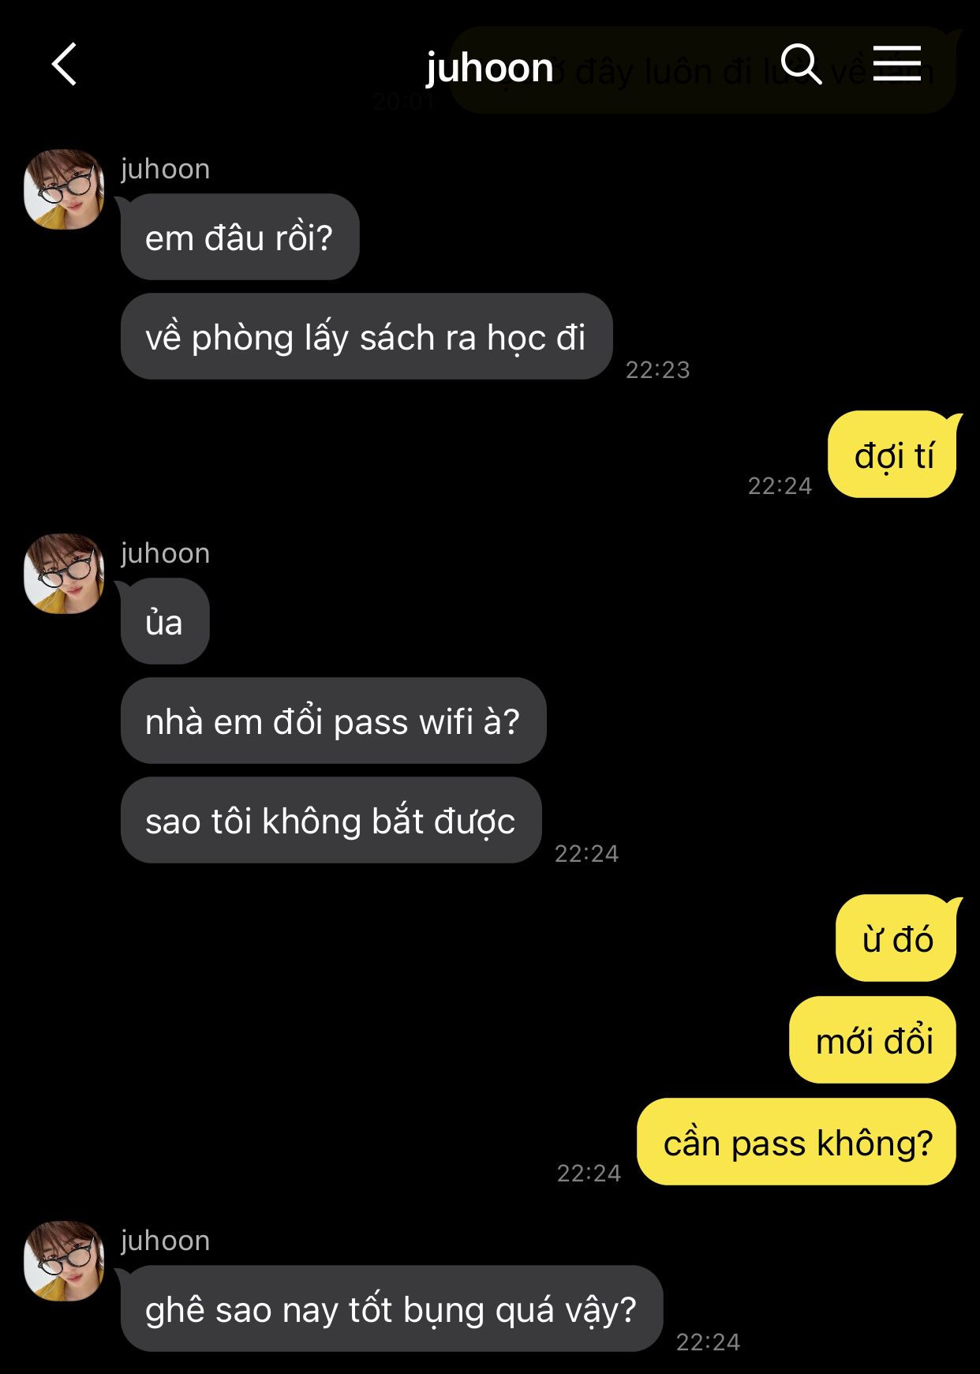Tap the yellow "ừ đó" bubble

(x=896, y=938)
